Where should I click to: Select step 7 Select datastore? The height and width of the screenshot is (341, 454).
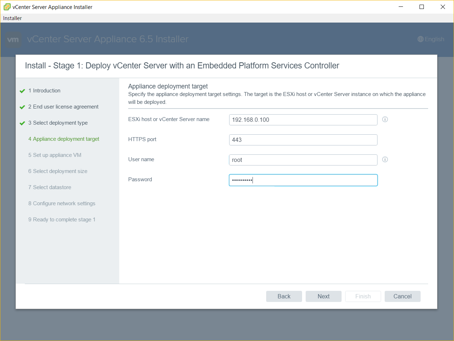(x=50, y=187)
